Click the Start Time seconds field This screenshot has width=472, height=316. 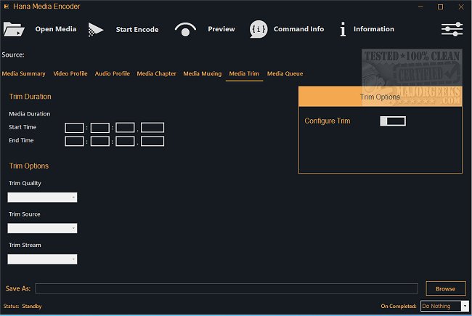[125, 128]
